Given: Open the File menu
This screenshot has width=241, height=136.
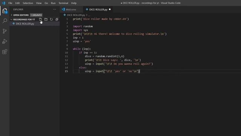Looking at the screenshot, I should click(x=10, y=3).
